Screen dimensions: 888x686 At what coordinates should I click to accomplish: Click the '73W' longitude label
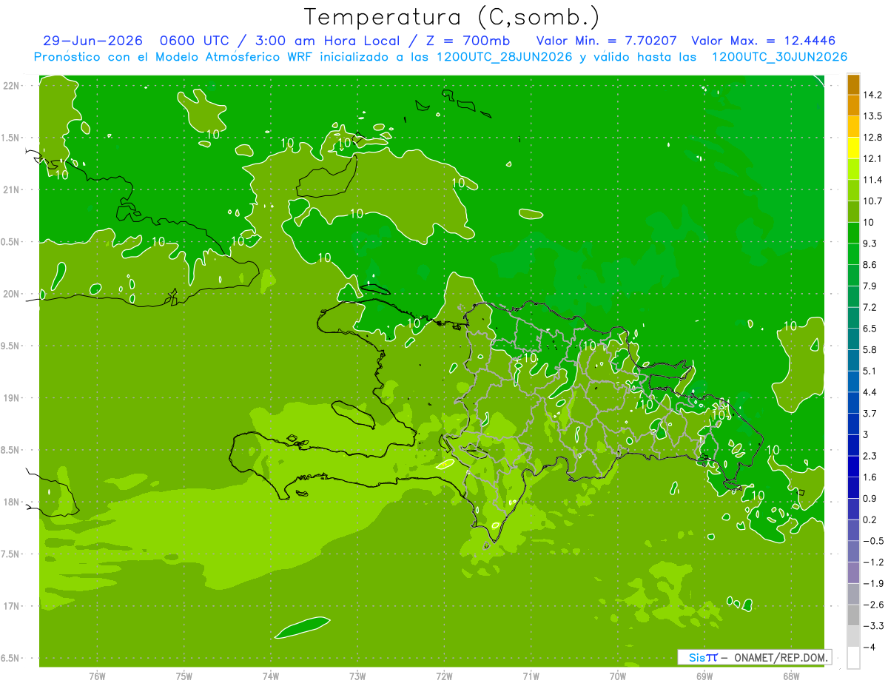[x=357, y=676]
